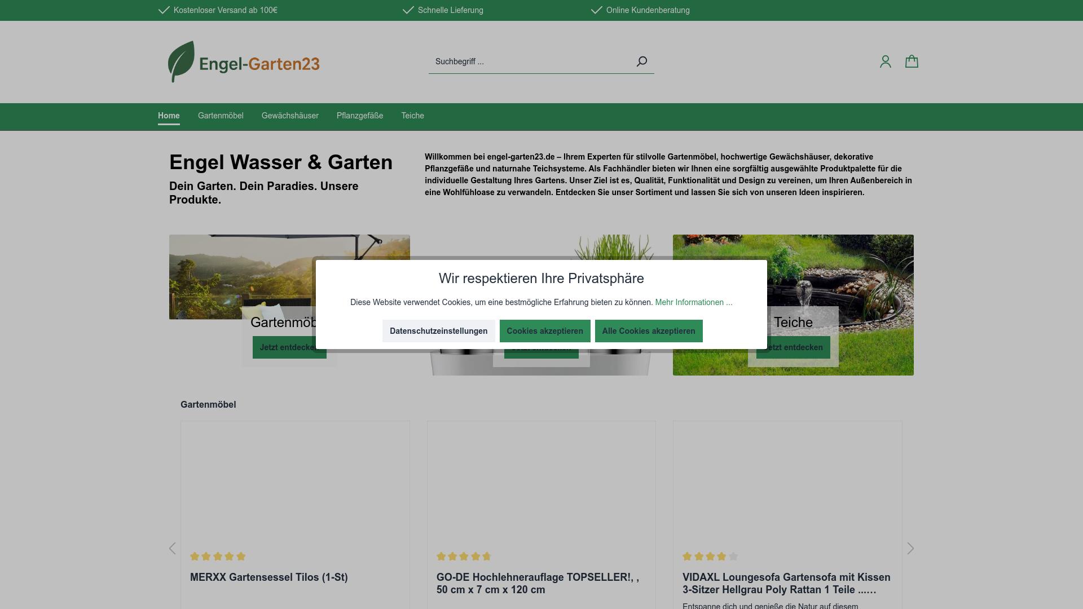Click star rating of MERXX Gartensessel
The height and width of the screenshot is (609, 1083).
tap(218, 557)
